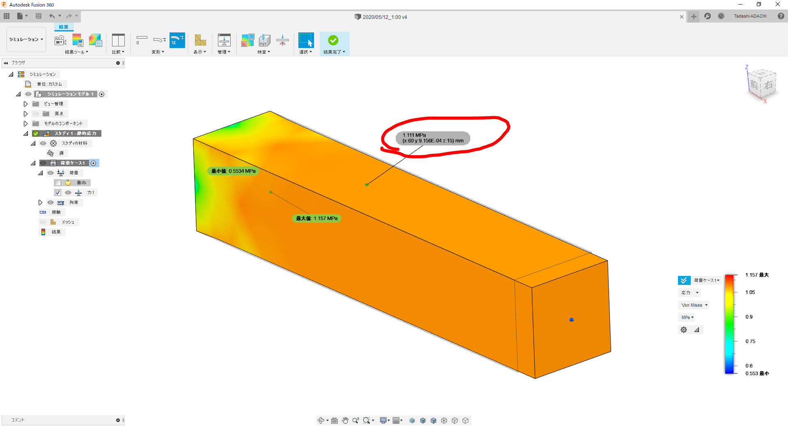
Task: Open the シミュレーション workspace menu
Action: (x=26, y=39)
